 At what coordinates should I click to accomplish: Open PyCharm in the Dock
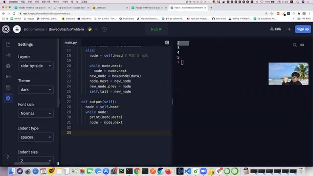[121, 171]
